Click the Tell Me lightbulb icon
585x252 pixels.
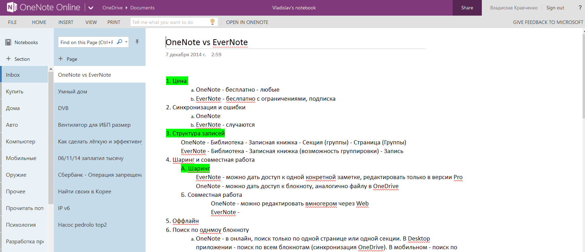(x=213, y=22)
